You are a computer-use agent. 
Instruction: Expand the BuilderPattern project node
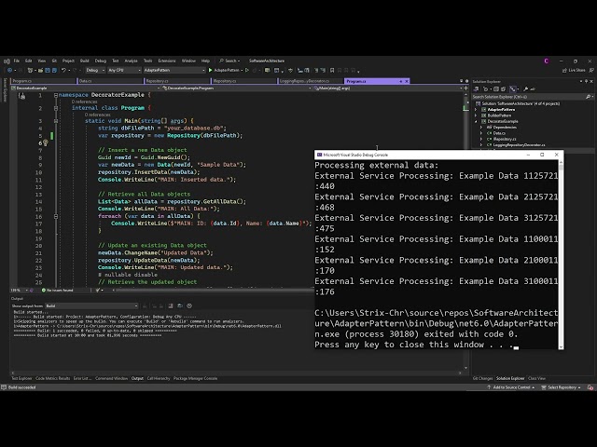(x=476, y=115)
